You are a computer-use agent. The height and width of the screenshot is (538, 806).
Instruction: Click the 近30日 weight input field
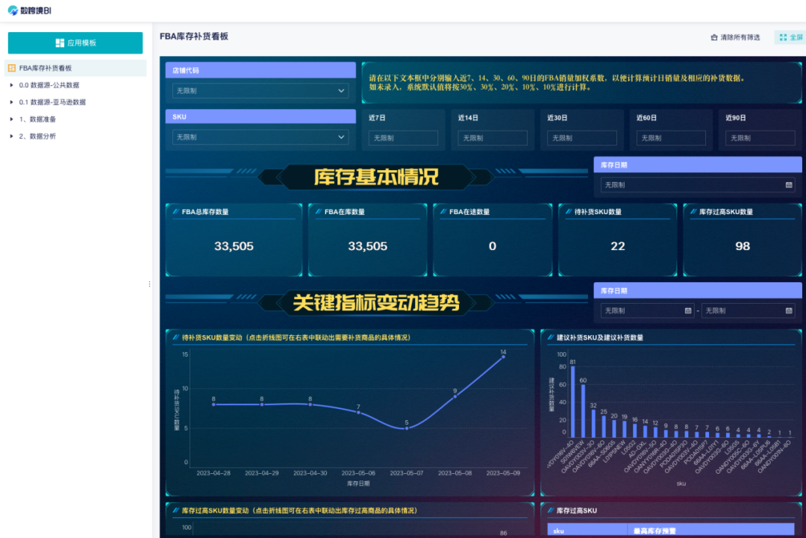[x=582, y=138]
